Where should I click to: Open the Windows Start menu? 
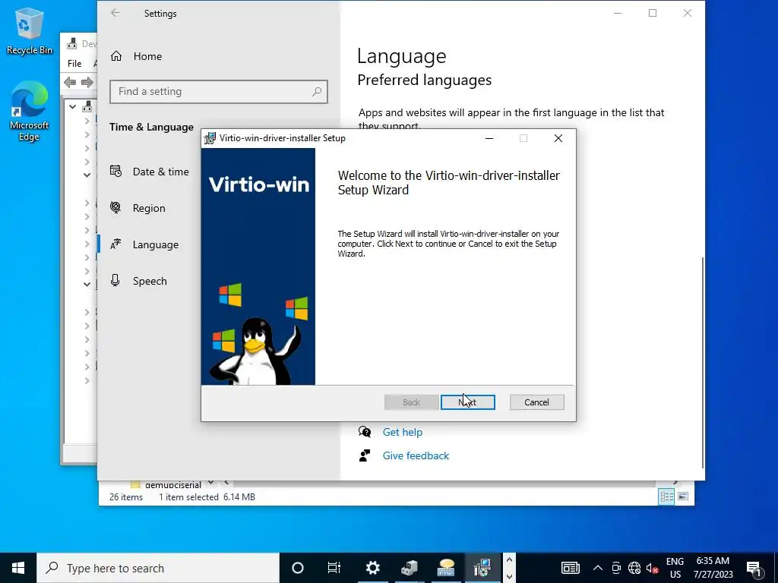[18, 568]
